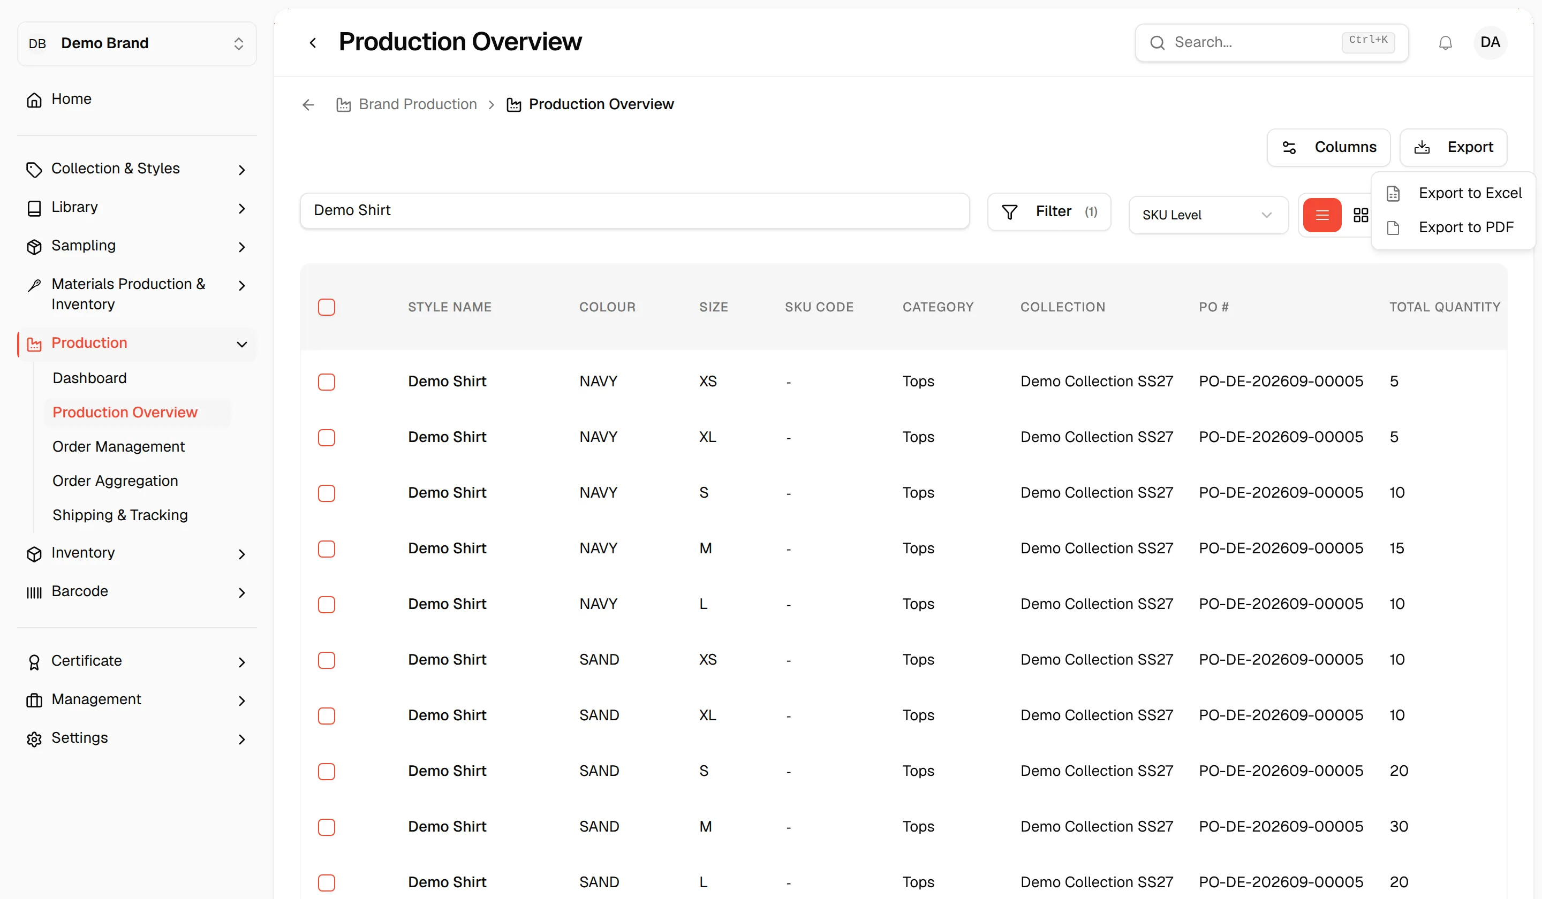Click the Home icon in sidebar
1542x899 pixels.
point(34,100)
